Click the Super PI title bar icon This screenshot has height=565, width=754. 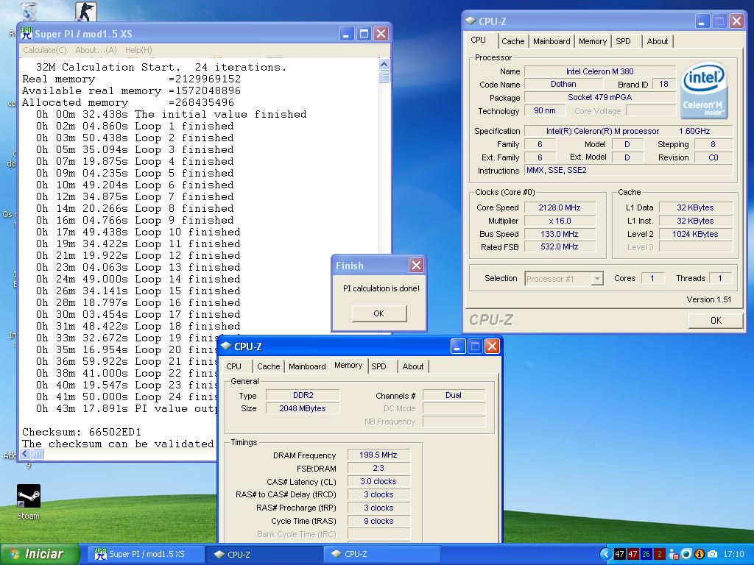26,33
